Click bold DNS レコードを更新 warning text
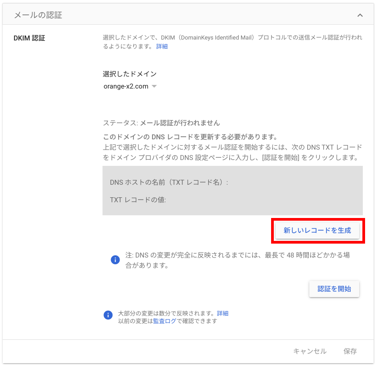Screen dimensions: 379x369 point(190,137)
